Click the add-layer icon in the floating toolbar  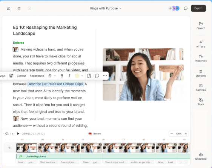click(x=11, y=76)
